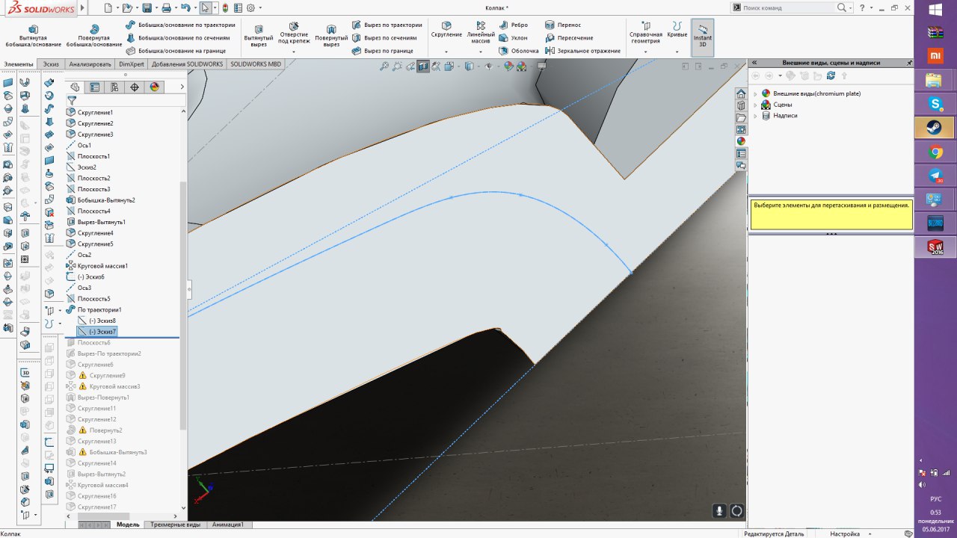Viewport: 957px width, 538px height.
Task: Open the DisplayManager color ball tab
Action: [x=155, y=87]
